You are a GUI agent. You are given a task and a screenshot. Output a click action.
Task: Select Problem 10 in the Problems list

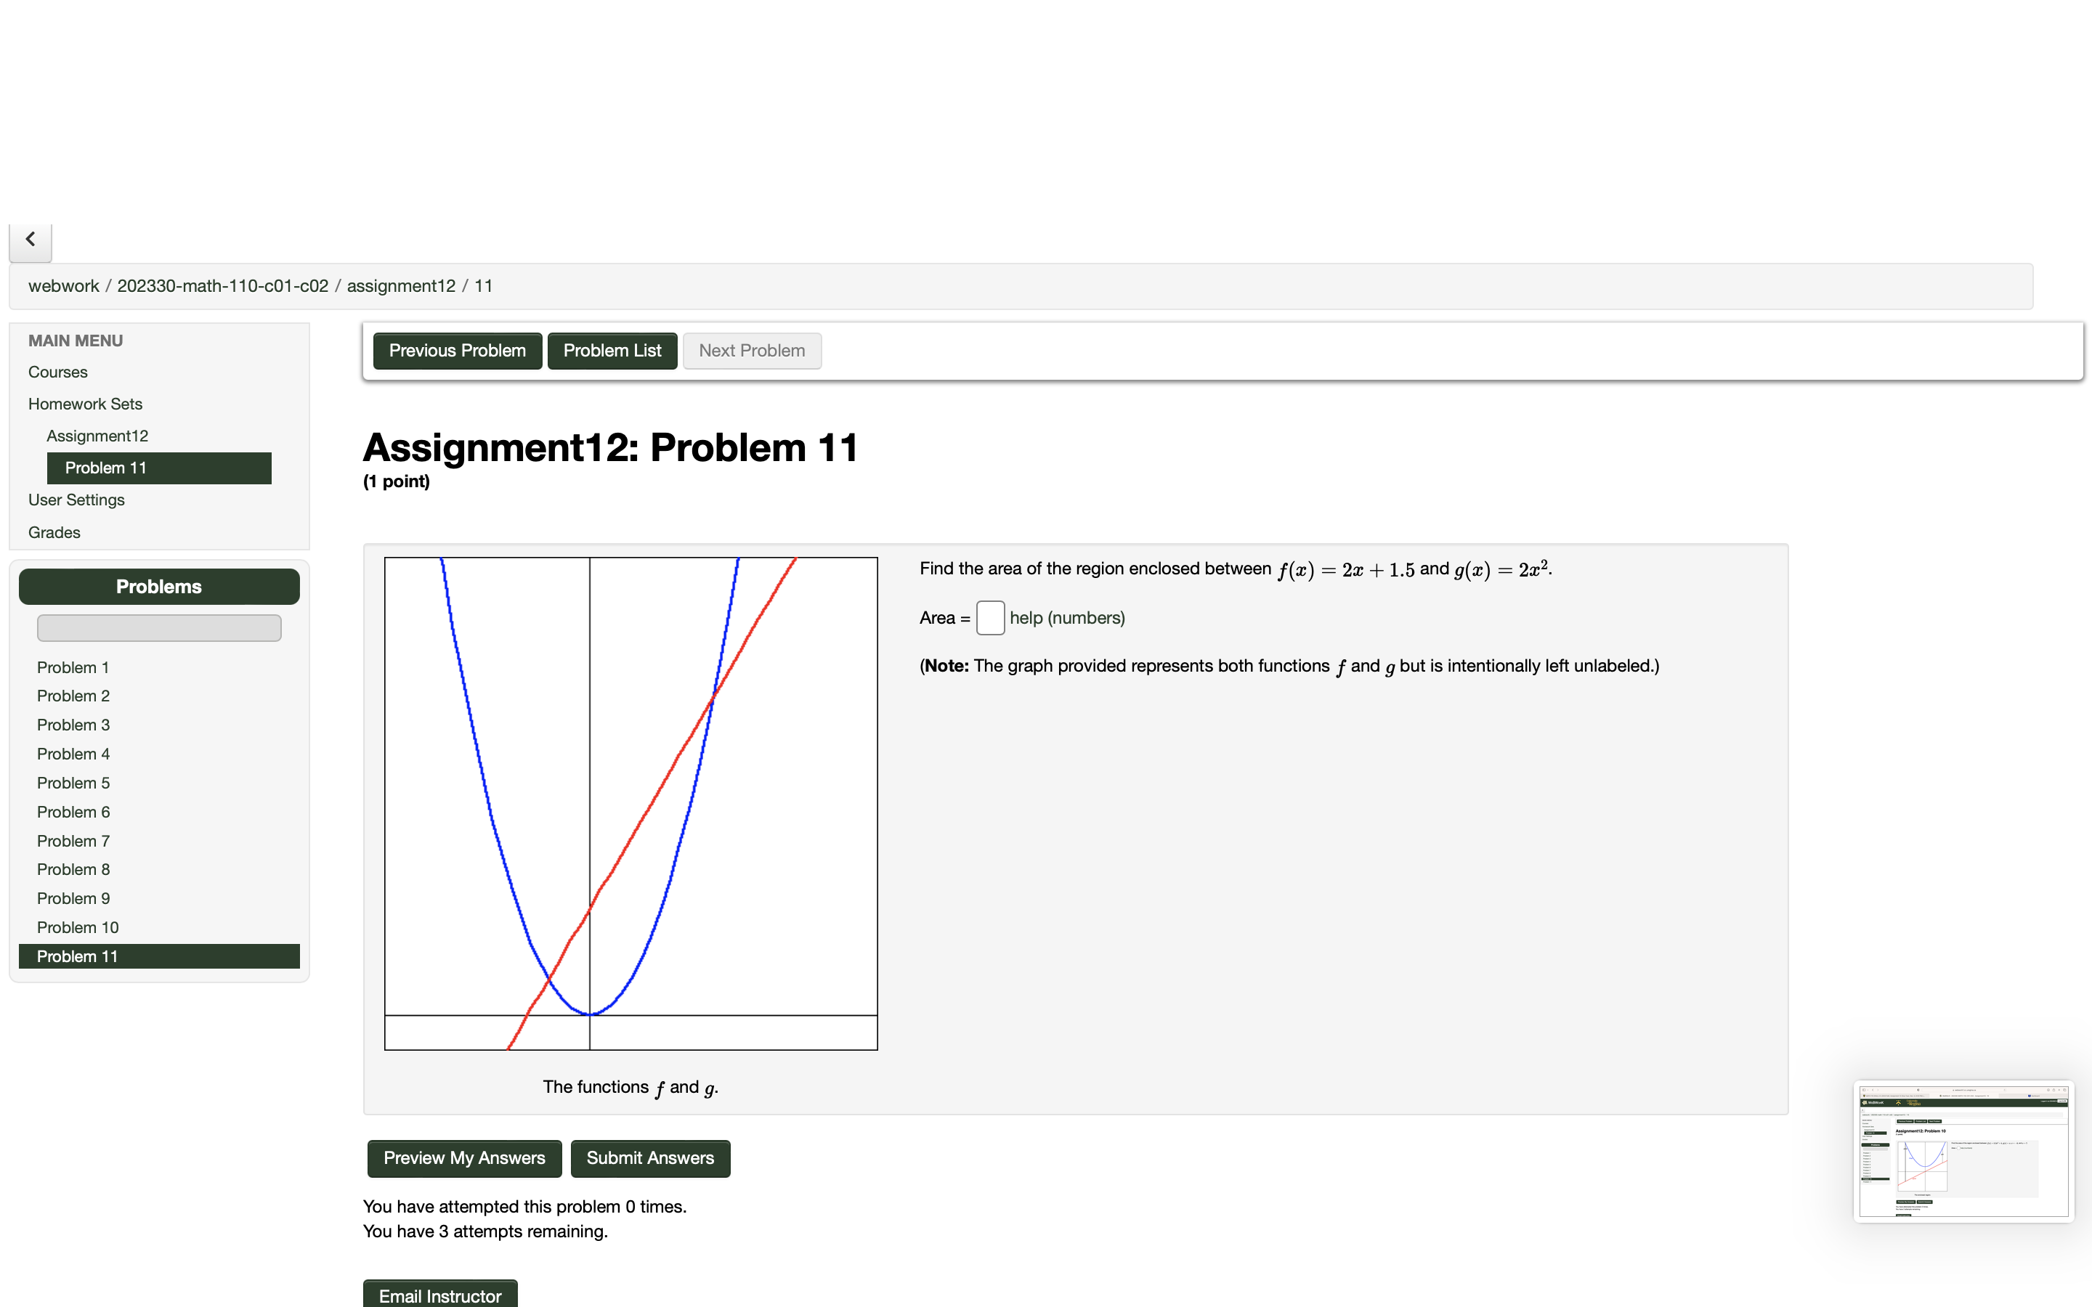[78, 927]
